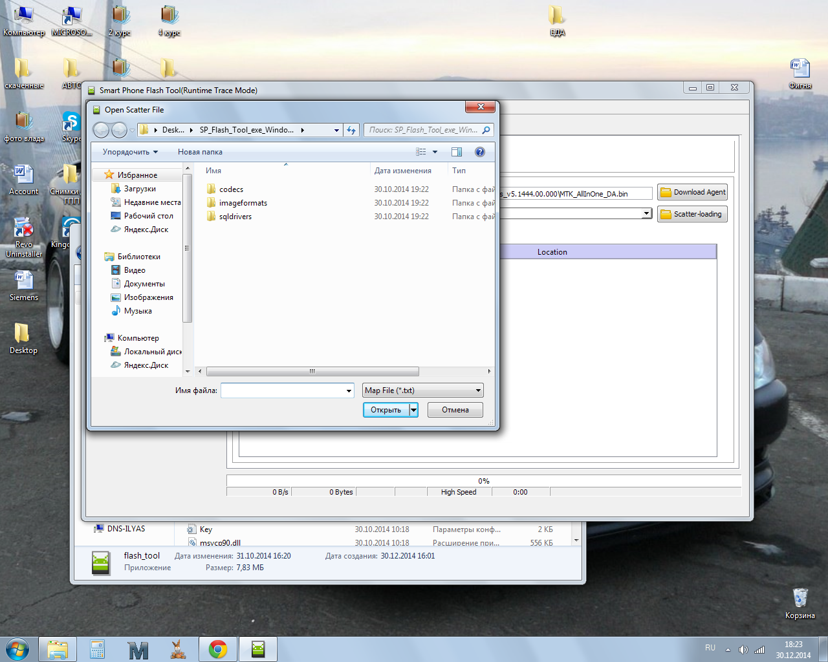Expand the file name combo box arrow
Viewport: 828px width, 662px height.
(x=349, y=390)
